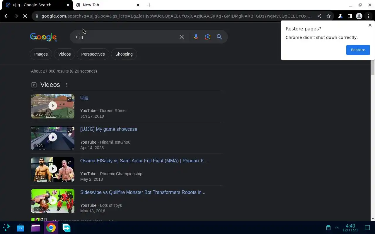The height and width of the screenshot is (234, 375).
Task: Bookmark this page with the star icon
Action: (329, 16)
